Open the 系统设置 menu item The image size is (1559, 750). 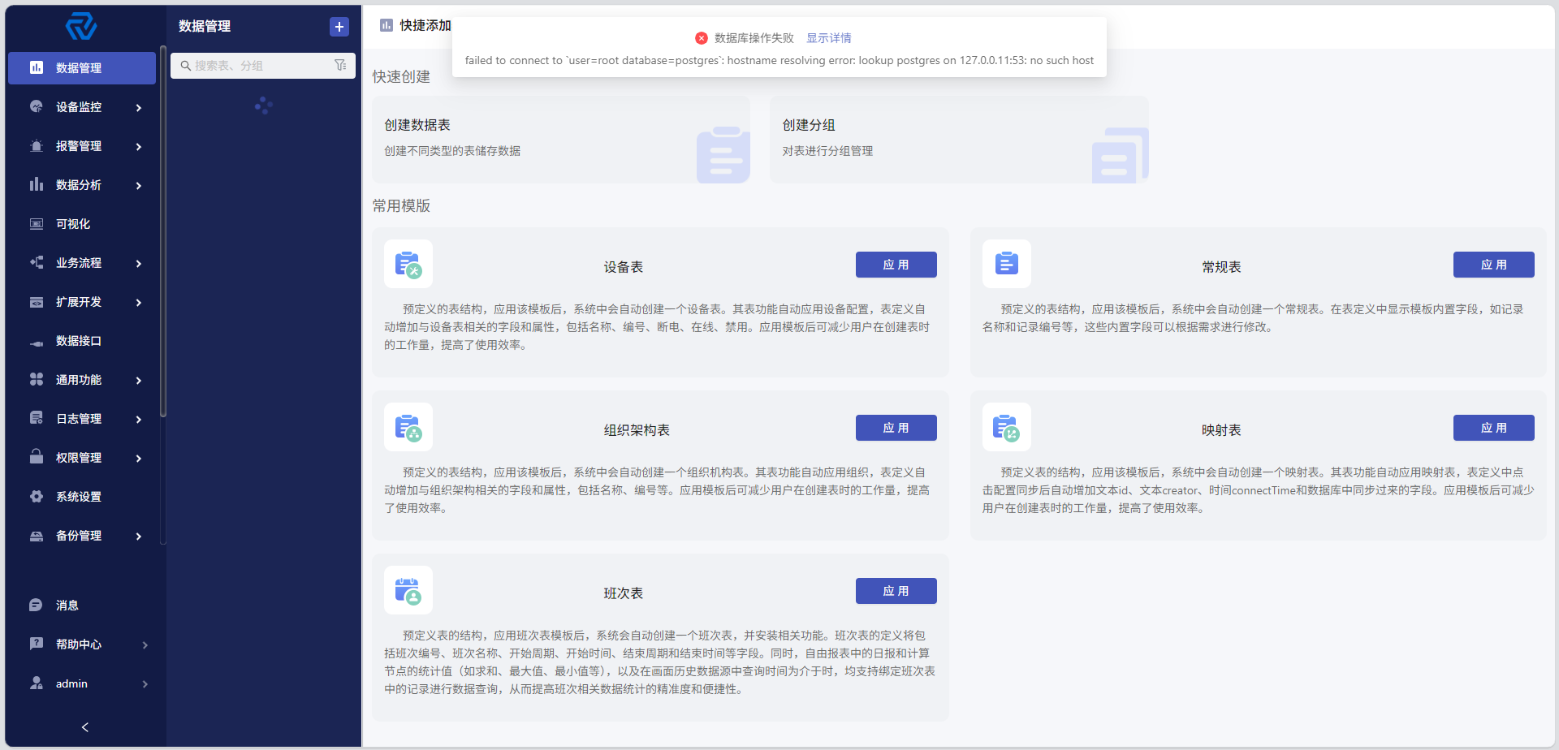82,496
